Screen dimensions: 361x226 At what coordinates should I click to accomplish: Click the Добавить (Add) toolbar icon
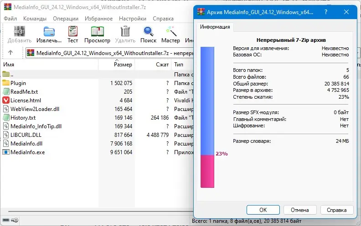[x=19, y=31]
